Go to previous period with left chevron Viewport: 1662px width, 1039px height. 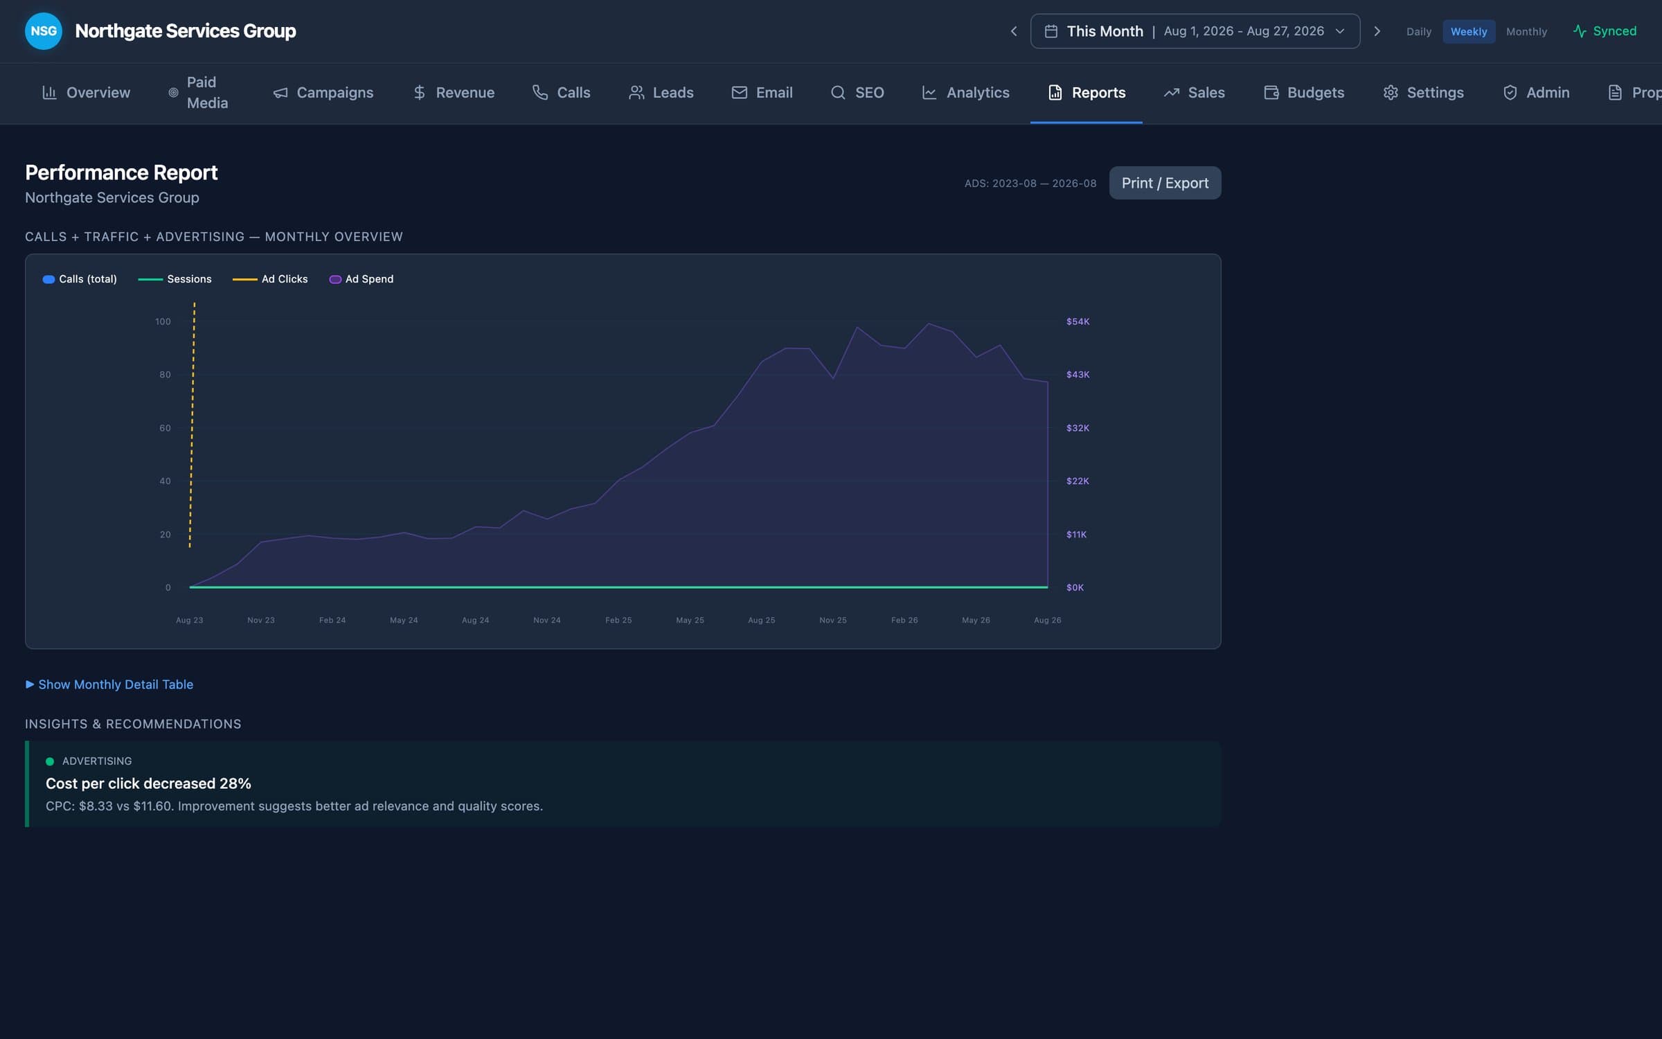click(1014, 31)
